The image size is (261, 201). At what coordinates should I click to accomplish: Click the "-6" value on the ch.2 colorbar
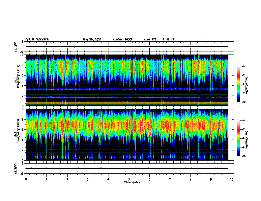point(243,121)
